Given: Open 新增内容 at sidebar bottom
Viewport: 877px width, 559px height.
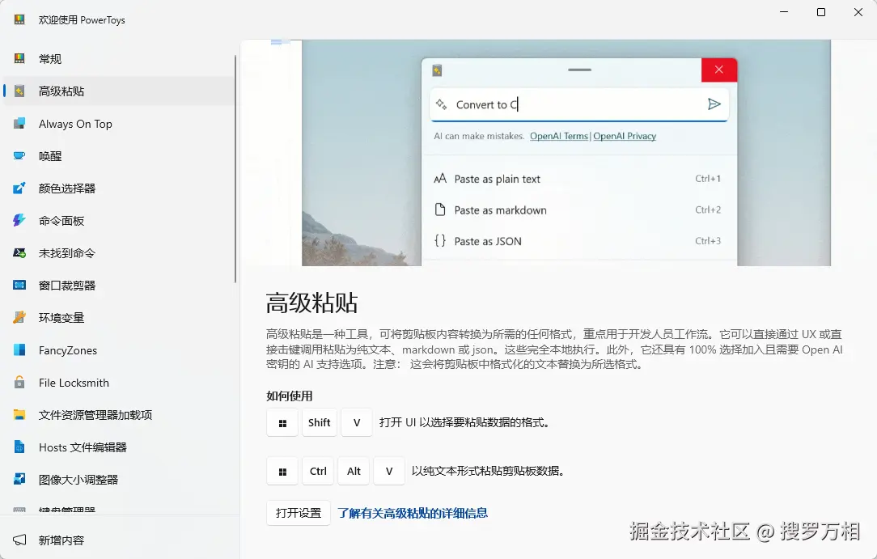Looking at the screenshot, I should coord(119,540).
